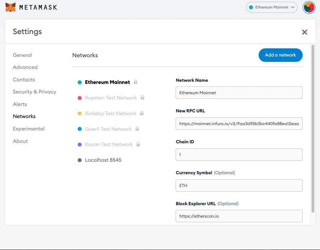The height and width of the screenshot is (250, 320).
Task: Close the Settings panel with X
Action: (x=304, y=32)
